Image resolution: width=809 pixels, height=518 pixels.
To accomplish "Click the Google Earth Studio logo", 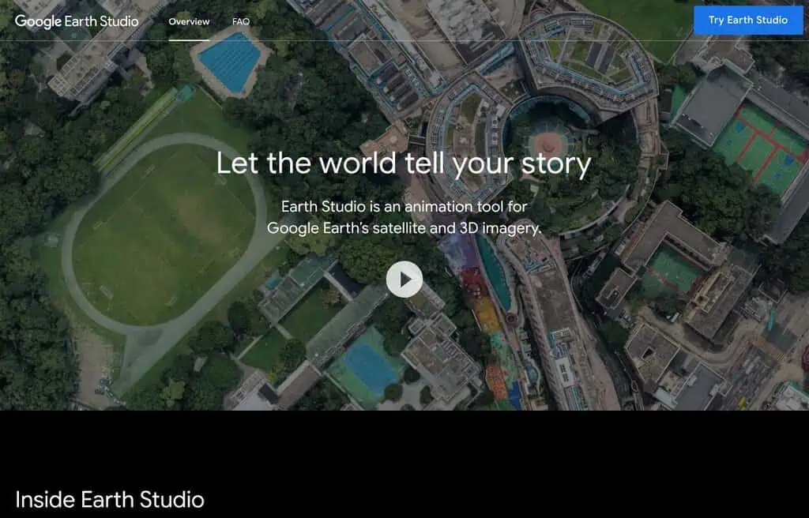I will tap(77, 21).
